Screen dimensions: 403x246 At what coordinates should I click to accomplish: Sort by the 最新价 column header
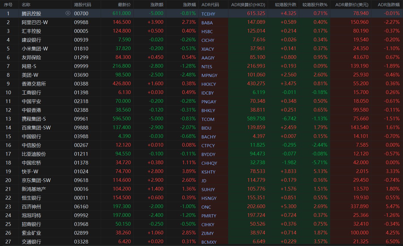124,5
